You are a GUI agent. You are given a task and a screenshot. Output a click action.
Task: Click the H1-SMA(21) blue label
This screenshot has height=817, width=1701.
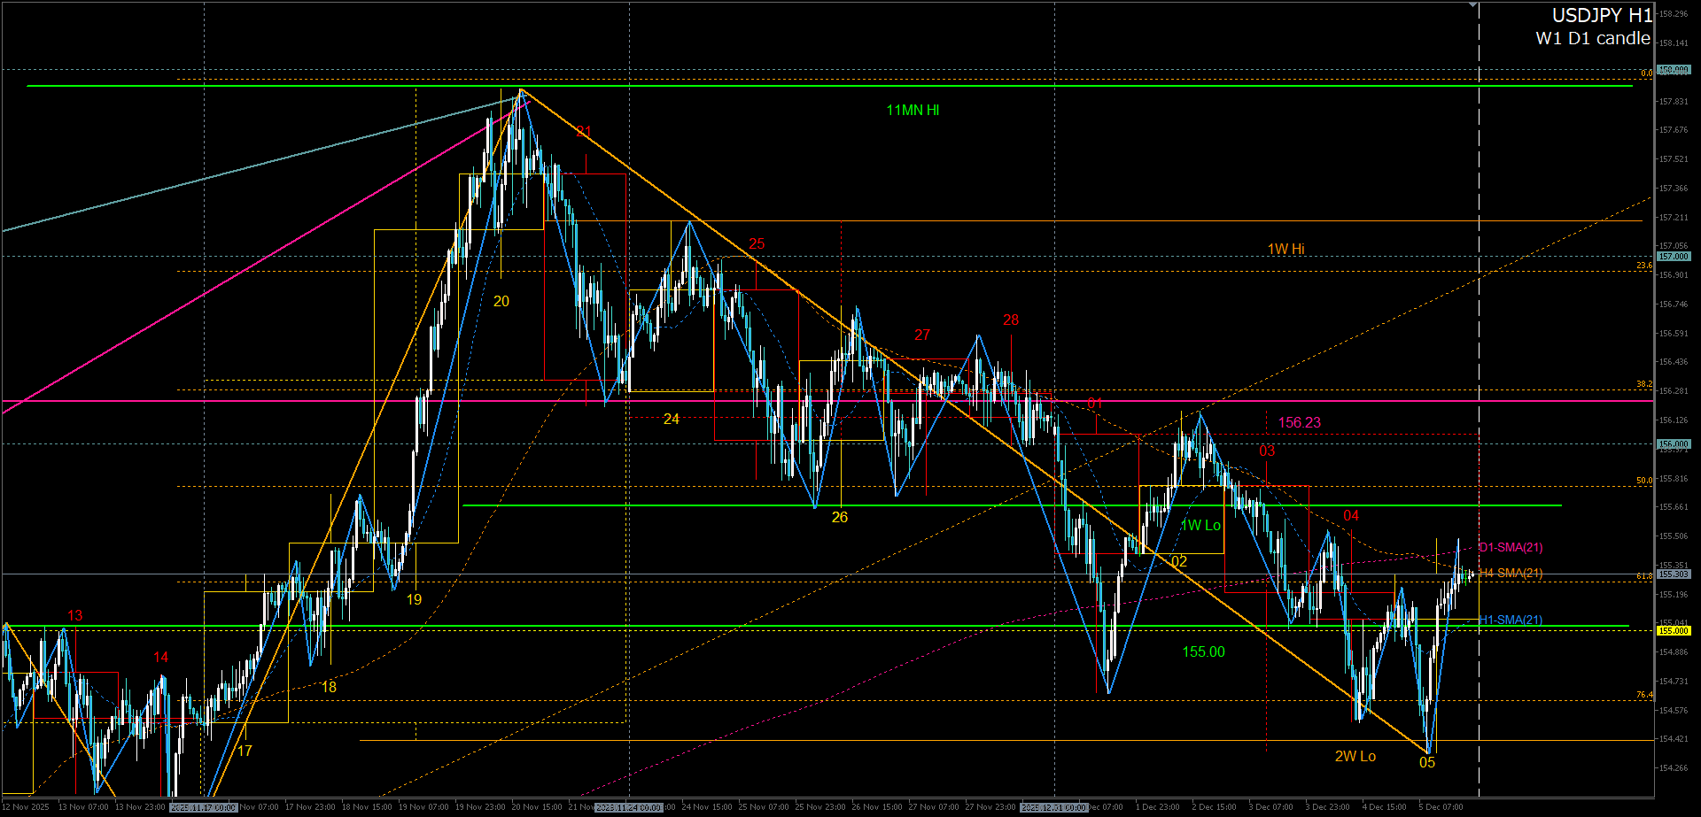click(1511, 620)
